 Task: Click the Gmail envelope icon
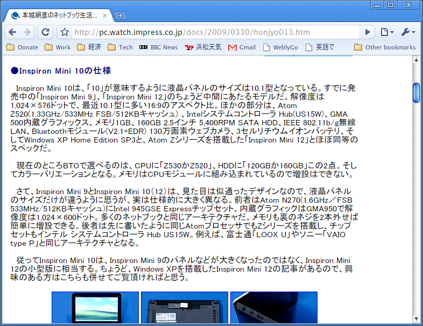click(x=232, y=47)
